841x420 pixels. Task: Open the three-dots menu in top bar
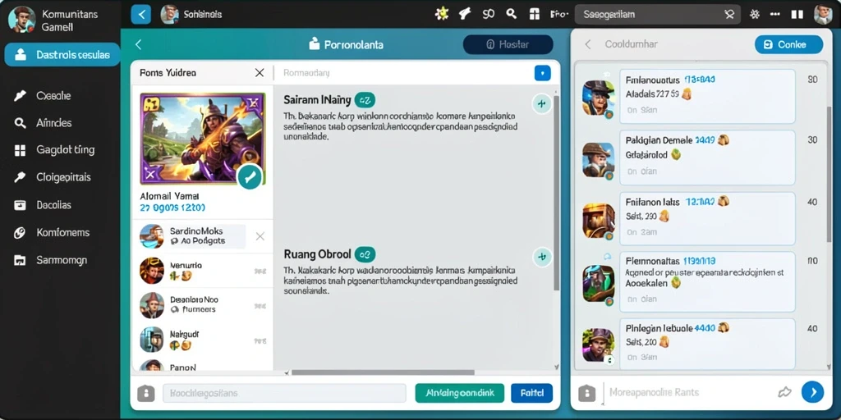[x=775, y=15]
